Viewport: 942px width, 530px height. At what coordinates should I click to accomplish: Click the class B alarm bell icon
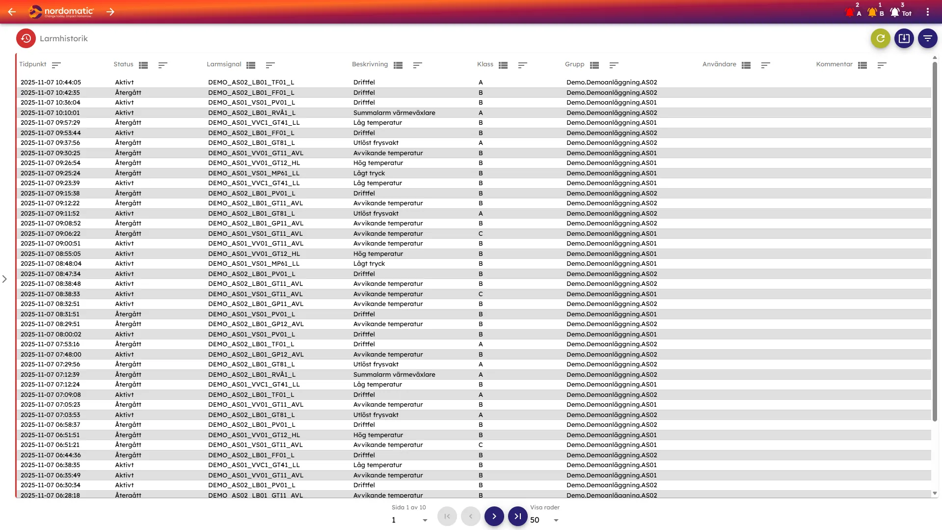click(872, 13)
